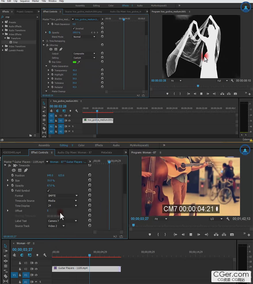Screen dimensions: 253x284
Task: Select Razor tool in lower timeline toolbar
Action: pos(6,276)
